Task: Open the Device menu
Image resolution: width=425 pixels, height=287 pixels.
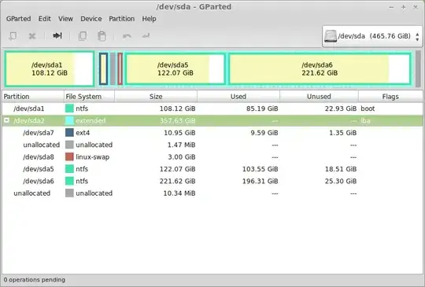Action: click(91, 19)
